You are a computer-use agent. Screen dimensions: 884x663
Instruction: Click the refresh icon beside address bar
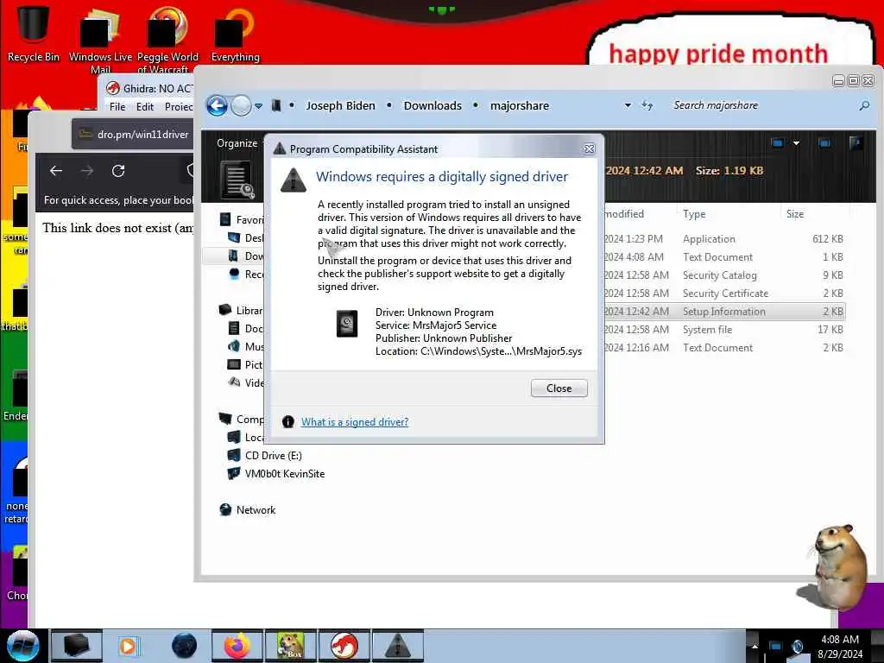pos(647,105)
